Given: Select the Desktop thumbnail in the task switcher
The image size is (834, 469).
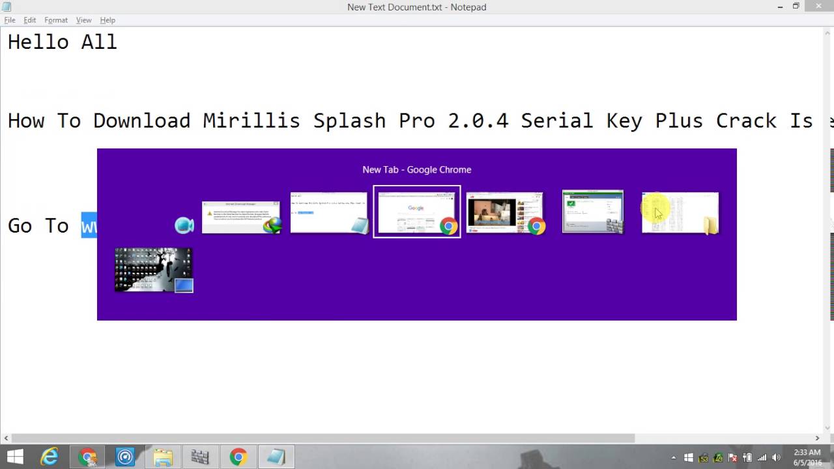Looking at the screenshot, I should coord(154,270).
